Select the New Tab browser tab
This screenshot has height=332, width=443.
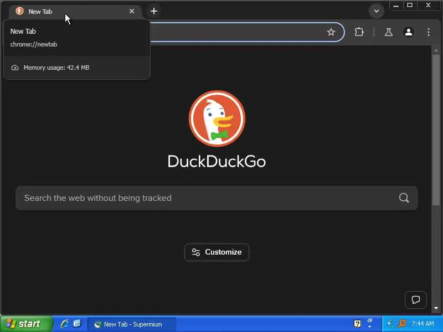coord(75,12)
